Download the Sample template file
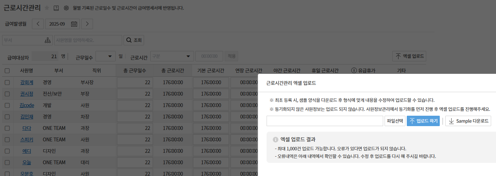The width and height of the screenshot is (496, 176). click(468, 121)
